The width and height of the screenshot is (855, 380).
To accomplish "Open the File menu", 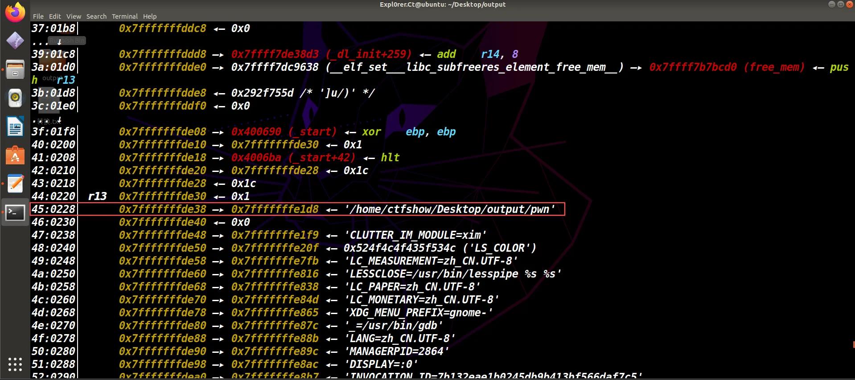I will point(38,16).
